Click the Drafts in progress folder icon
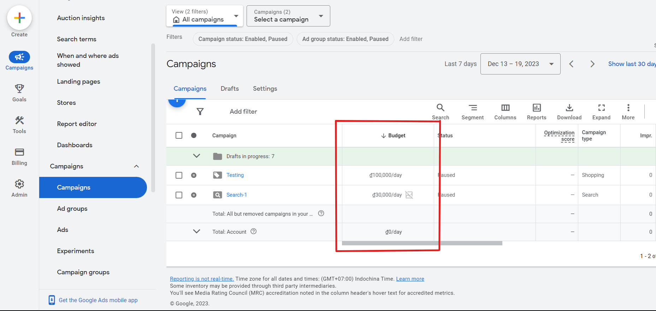The image size is (656, 311). pyautogui.click(x=218, y=156)
